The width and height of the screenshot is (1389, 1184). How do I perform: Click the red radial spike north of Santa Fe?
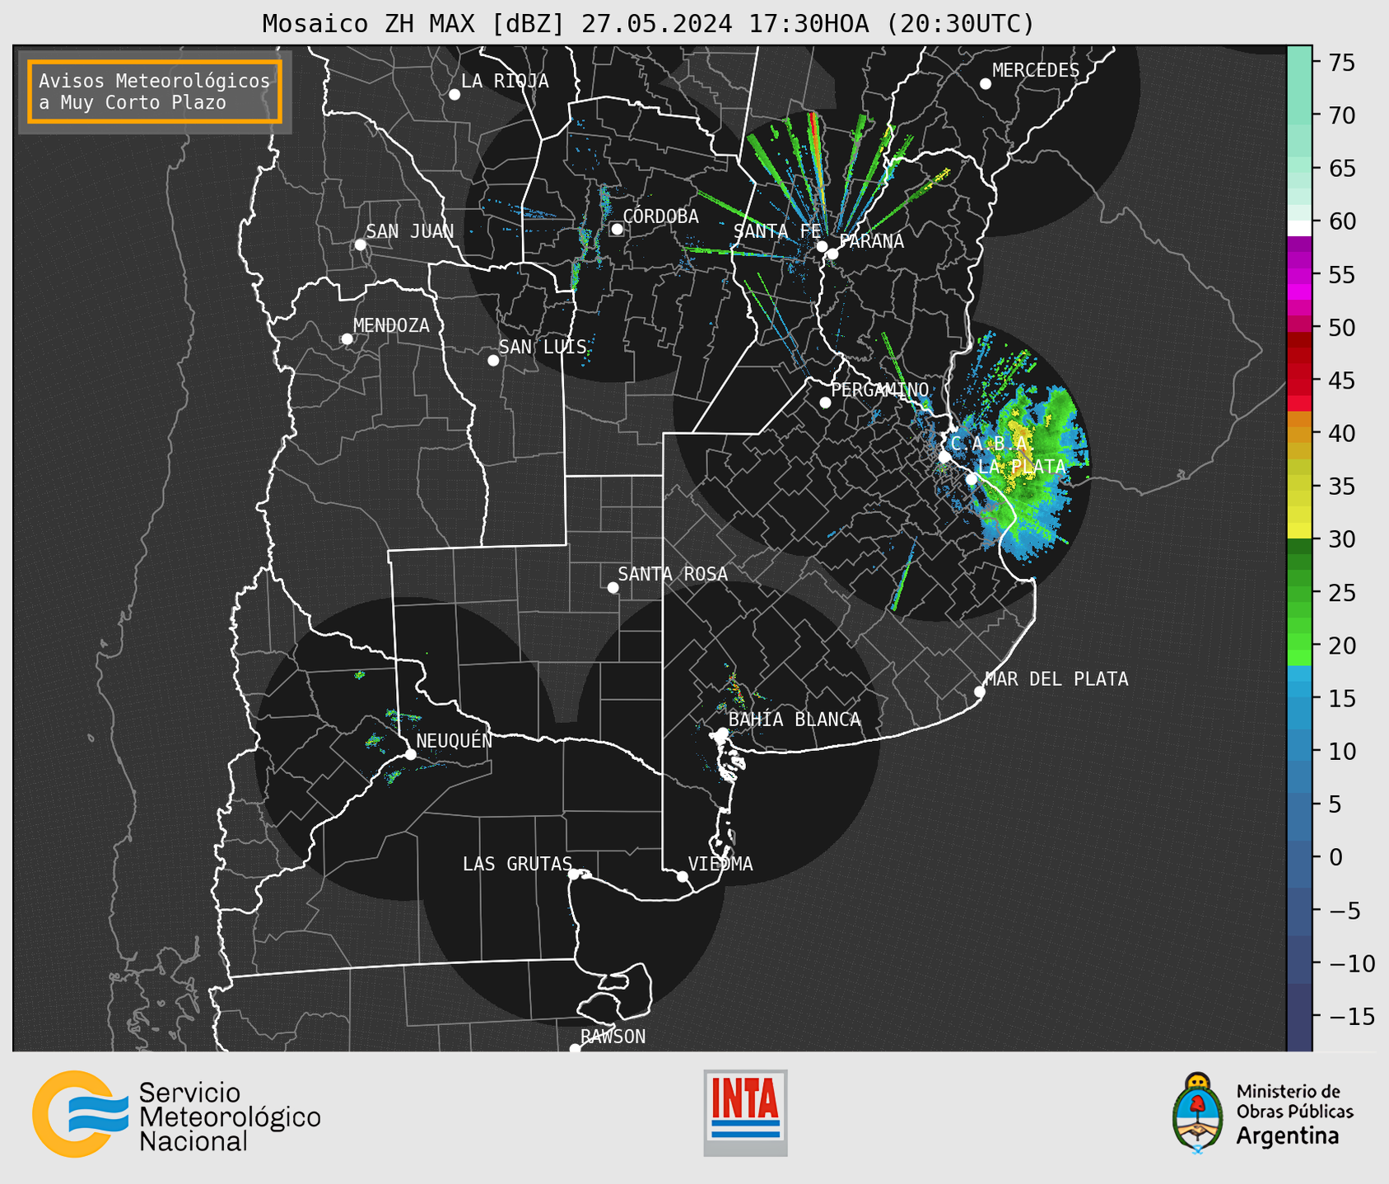tap(817, 156)
